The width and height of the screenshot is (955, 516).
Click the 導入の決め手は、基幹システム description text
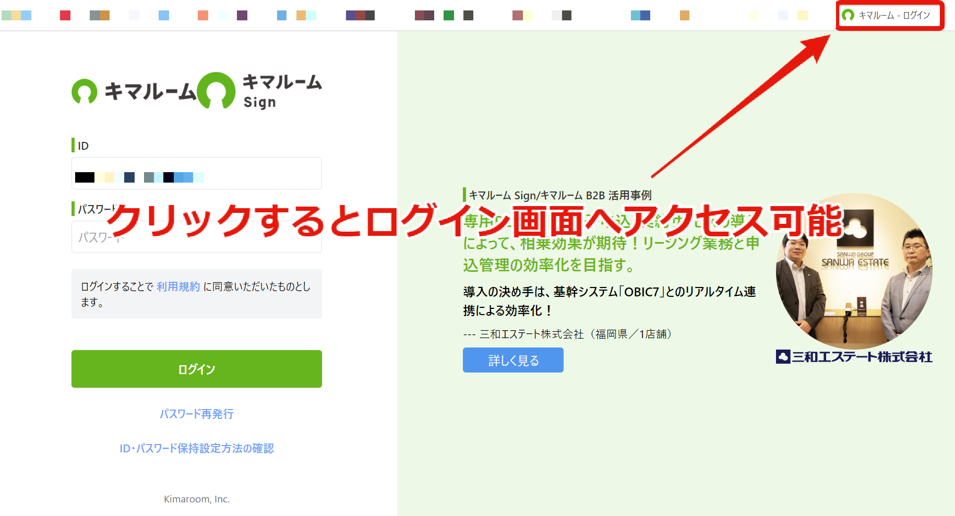coord(610,301)
